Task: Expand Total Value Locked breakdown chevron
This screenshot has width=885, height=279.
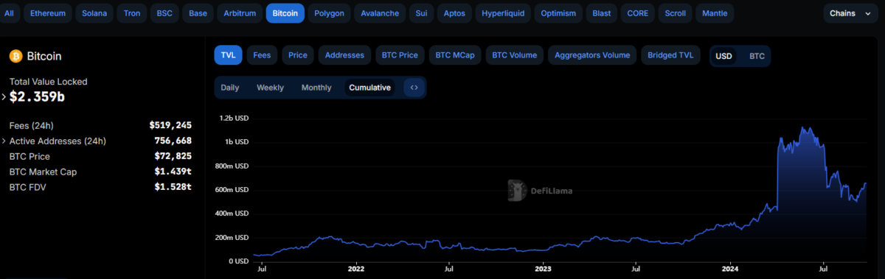Action: (x=4, y=96)
